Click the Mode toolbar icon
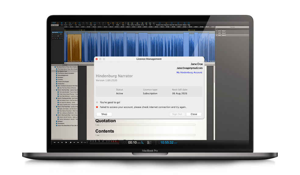The image size is (300, 175). 117,24
